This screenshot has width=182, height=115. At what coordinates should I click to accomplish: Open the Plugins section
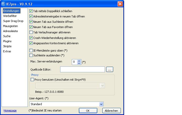[7, 41]
